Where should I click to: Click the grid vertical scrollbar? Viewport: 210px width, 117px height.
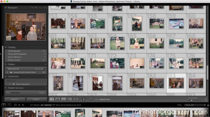pos(207,72)
